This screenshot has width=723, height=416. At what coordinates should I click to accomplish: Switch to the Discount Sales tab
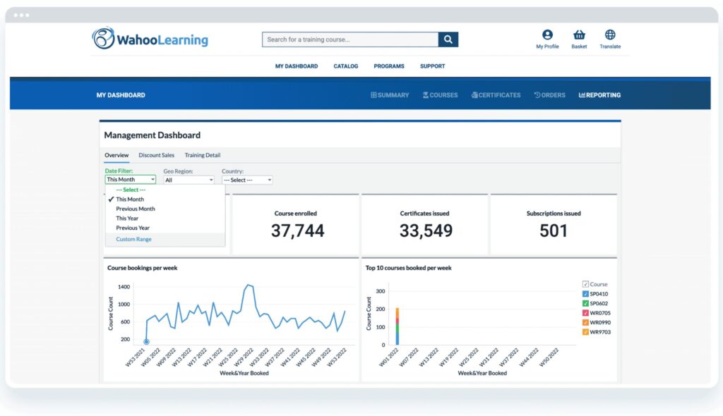pos(156,155)
